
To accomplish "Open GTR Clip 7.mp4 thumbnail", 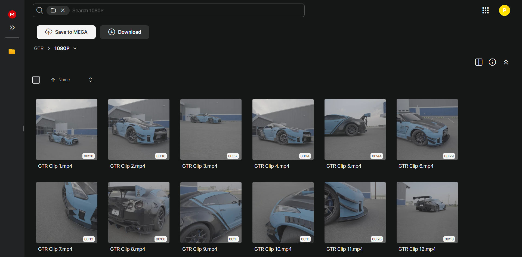I will (67, 212).
